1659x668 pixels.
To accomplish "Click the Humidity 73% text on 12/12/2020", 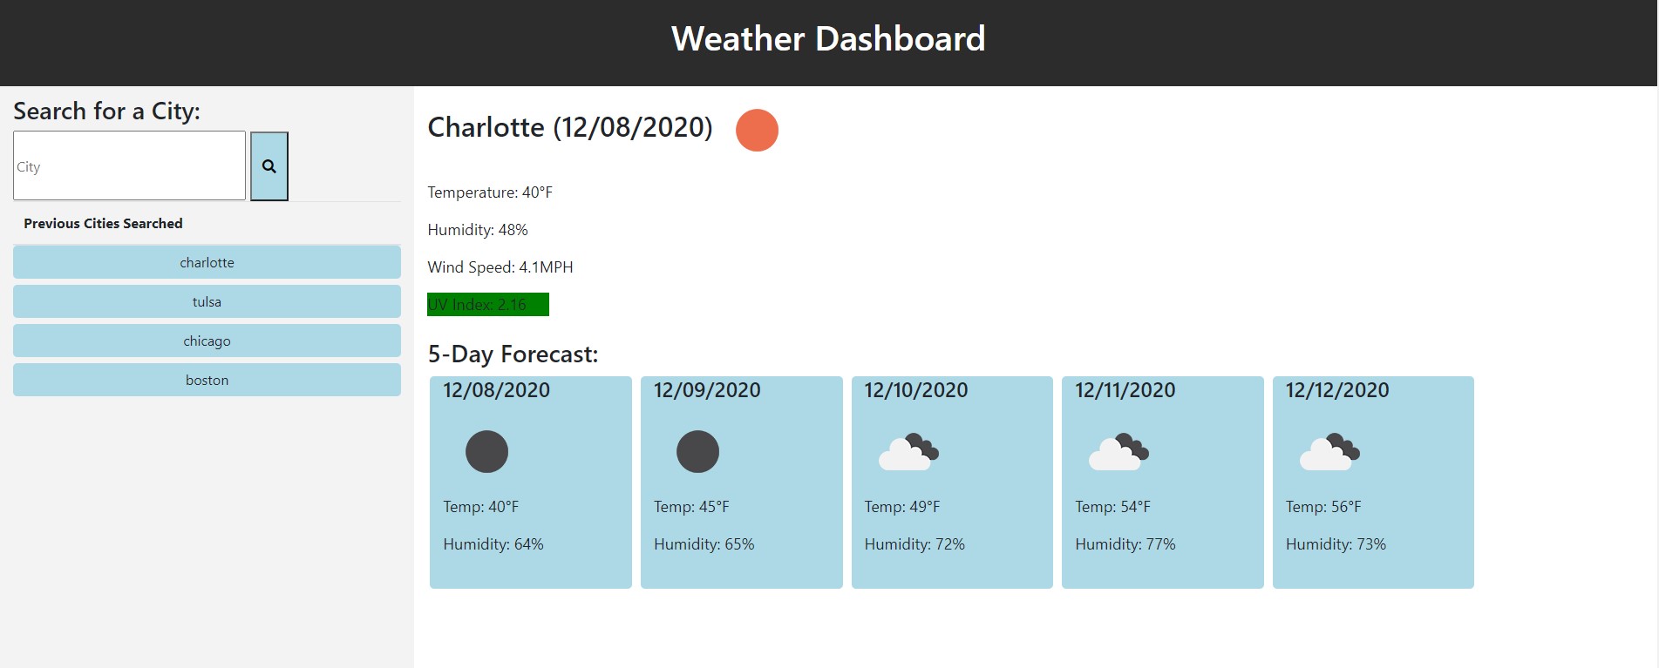I will [x=1336, y=543].
